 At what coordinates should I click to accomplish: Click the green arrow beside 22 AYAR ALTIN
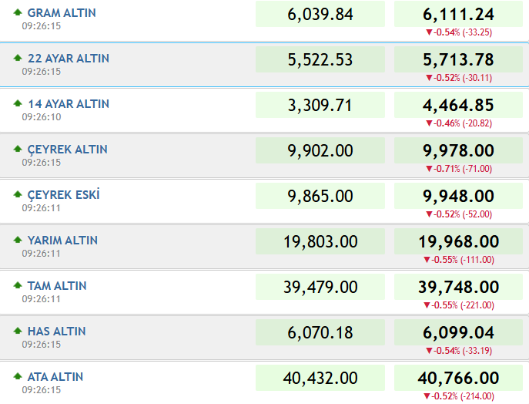click(18, 58)
